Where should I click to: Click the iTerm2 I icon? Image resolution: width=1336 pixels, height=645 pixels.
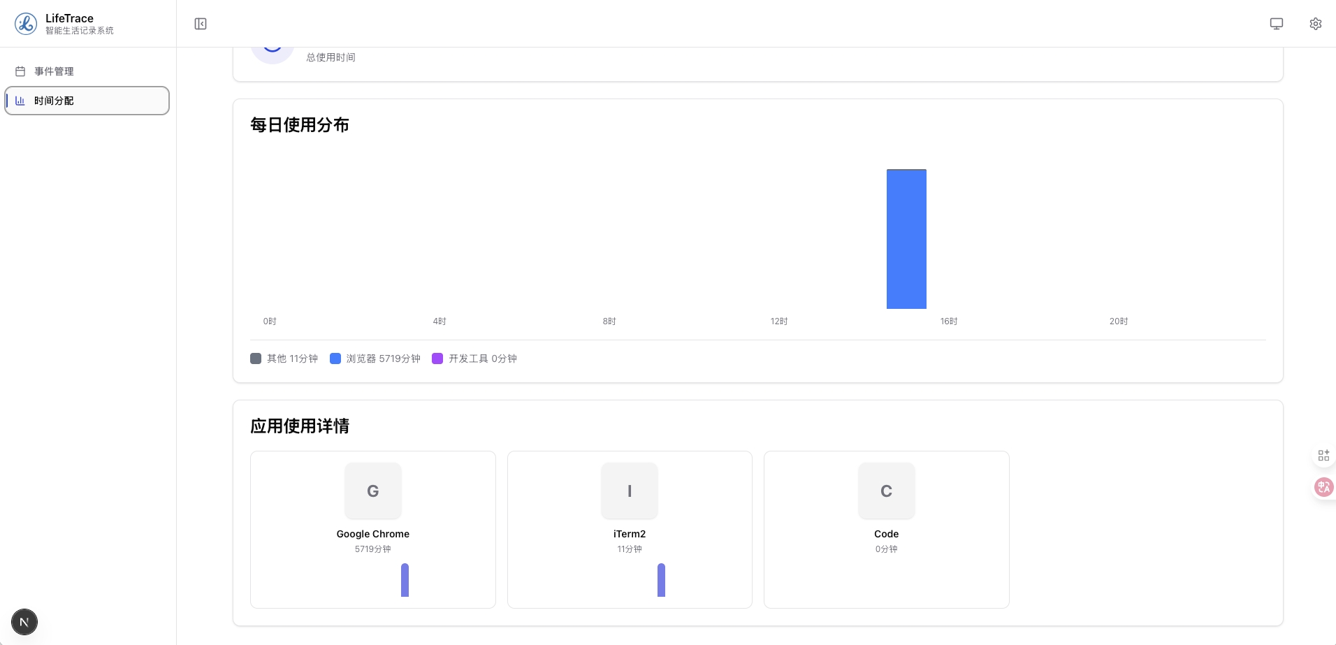pyautogui.click(x=630, y=491)
